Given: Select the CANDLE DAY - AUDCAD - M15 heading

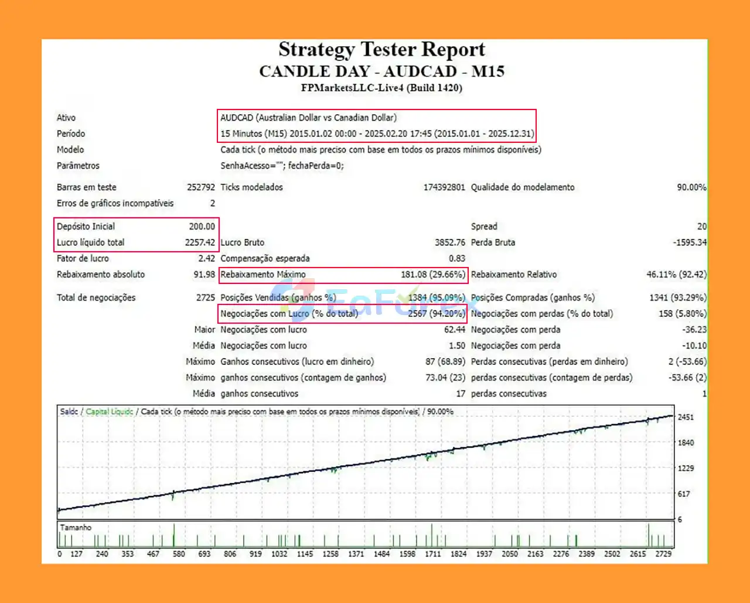Looking at the screenshot, I should point(381,71).
